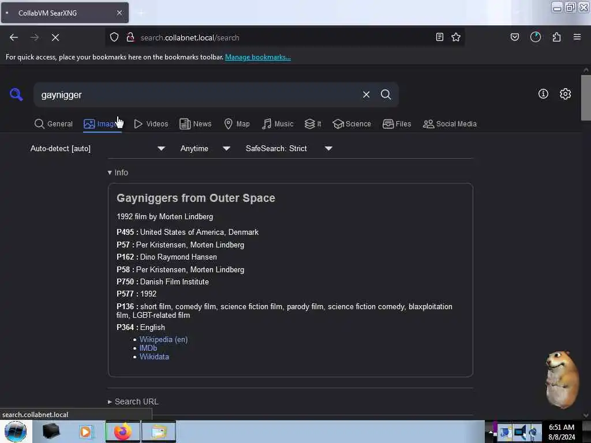
Task: Open a new browser tab
Action: pos(141,13)
